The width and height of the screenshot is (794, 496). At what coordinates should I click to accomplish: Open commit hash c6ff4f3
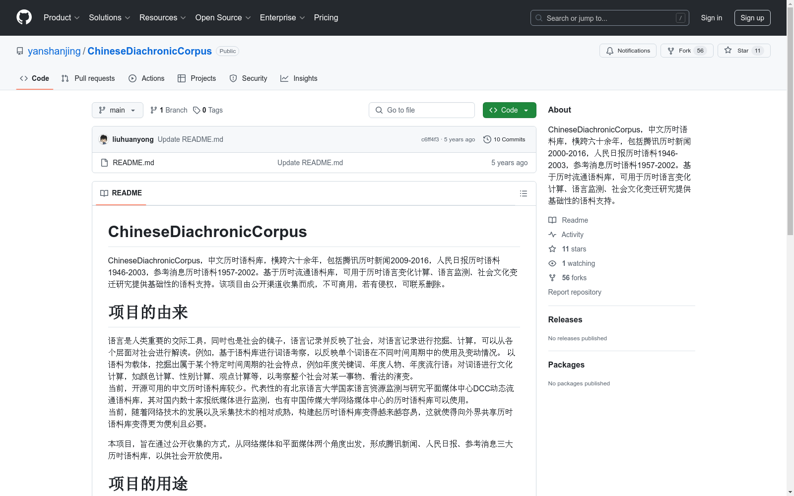[x=430, y=139]
